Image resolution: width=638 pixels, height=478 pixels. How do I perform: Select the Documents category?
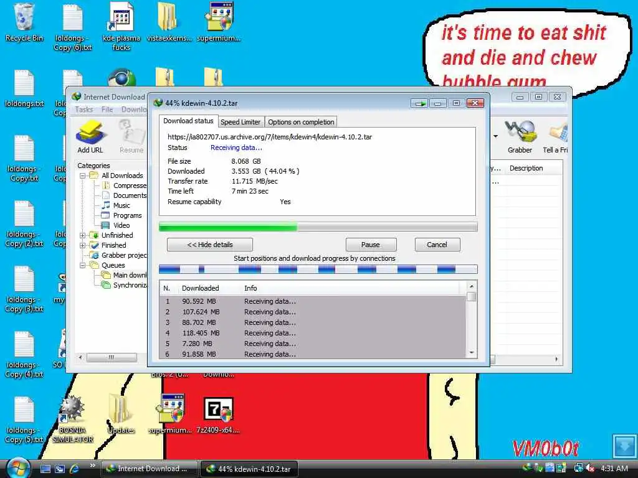coord(125,195)
